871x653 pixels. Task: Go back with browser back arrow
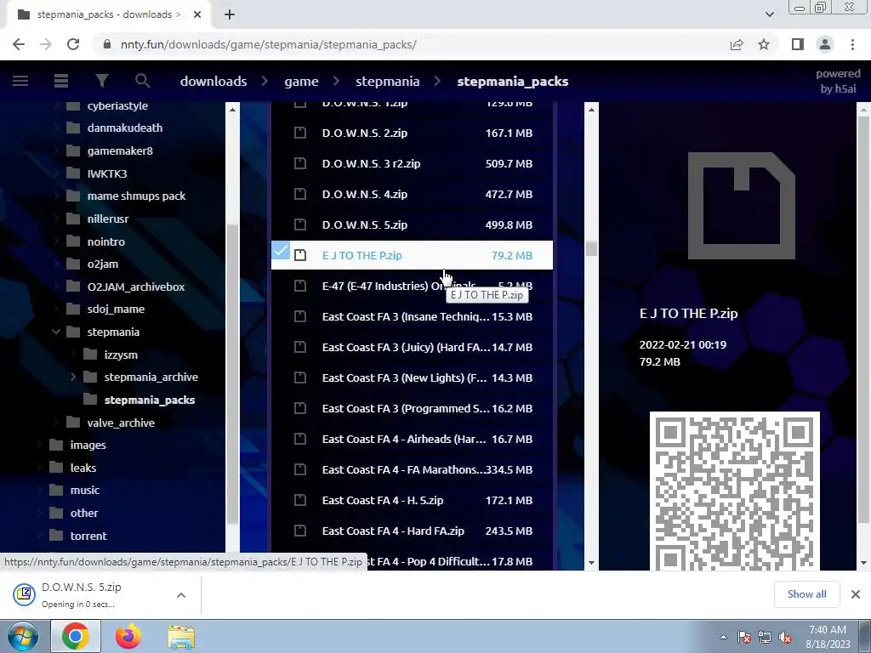pos(19,44)
